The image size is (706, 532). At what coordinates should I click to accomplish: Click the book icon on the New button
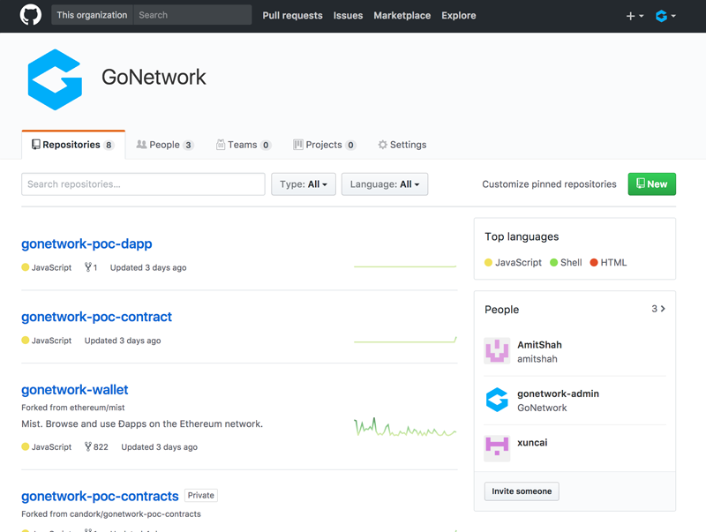coord(641,184)
